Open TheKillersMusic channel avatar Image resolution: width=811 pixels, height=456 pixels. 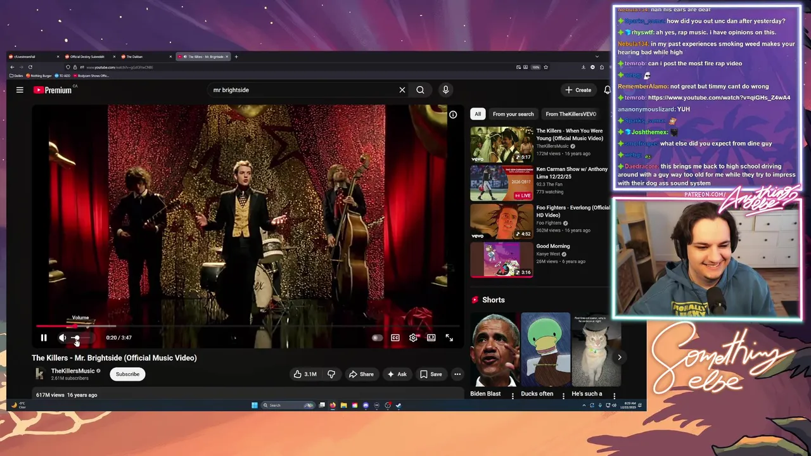click(x=39, y=374)
